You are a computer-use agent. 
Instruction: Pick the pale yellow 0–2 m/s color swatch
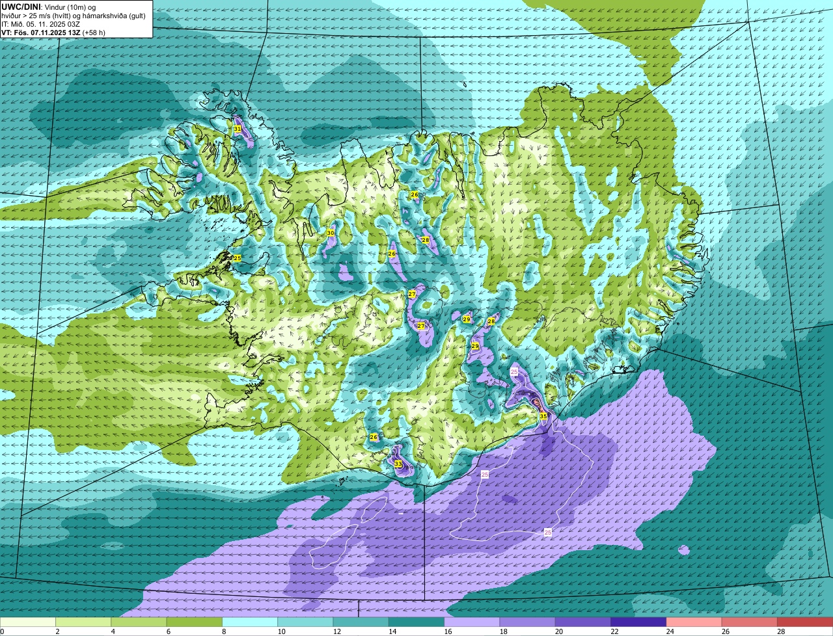pyautogui.click(x=28, y=622)
